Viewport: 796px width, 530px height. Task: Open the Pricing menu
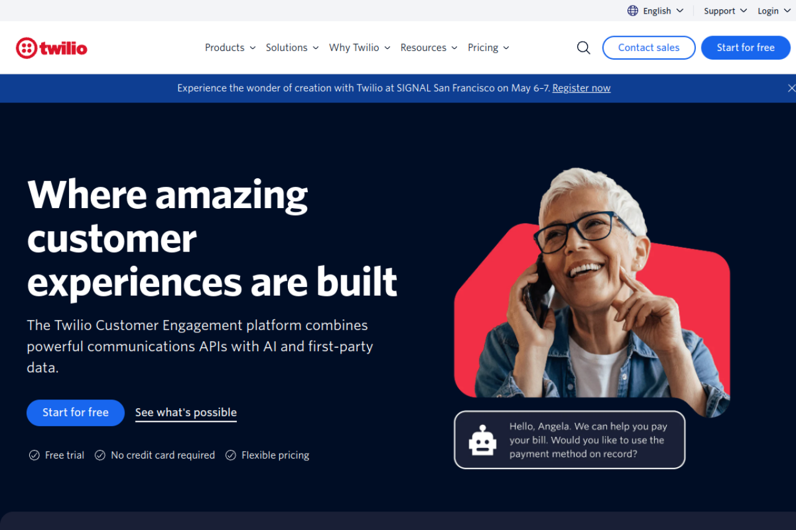click(x=488, y=48)
